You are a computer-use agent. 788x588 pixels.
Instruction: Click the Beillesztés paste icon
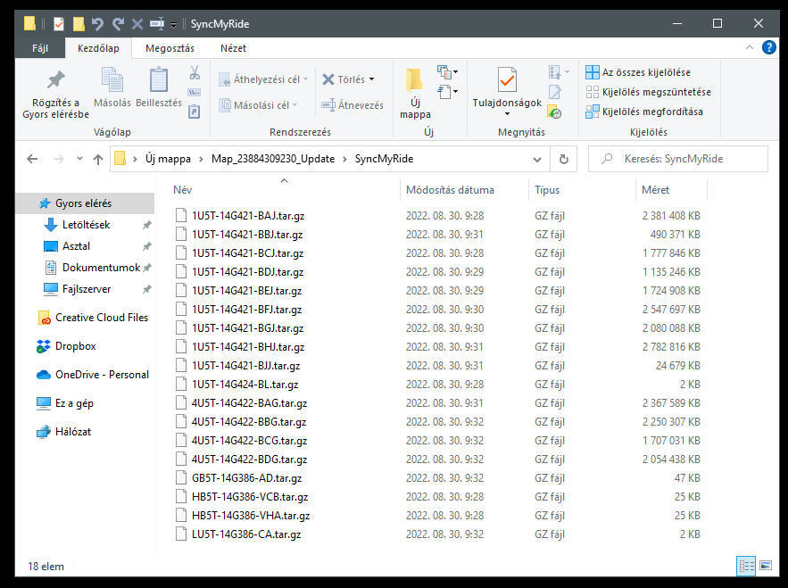(159, 80)
